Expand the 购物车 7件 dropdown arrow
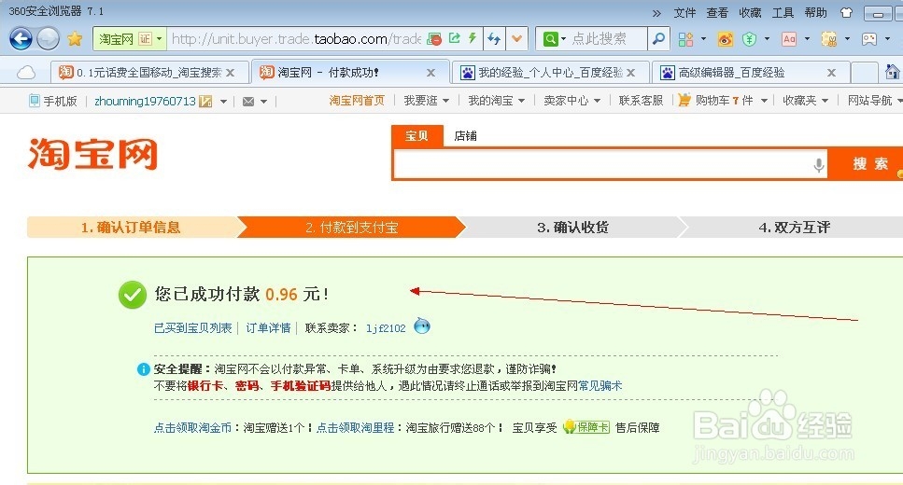The height and width of the screenshot is (485, 903). coord(764,101)
